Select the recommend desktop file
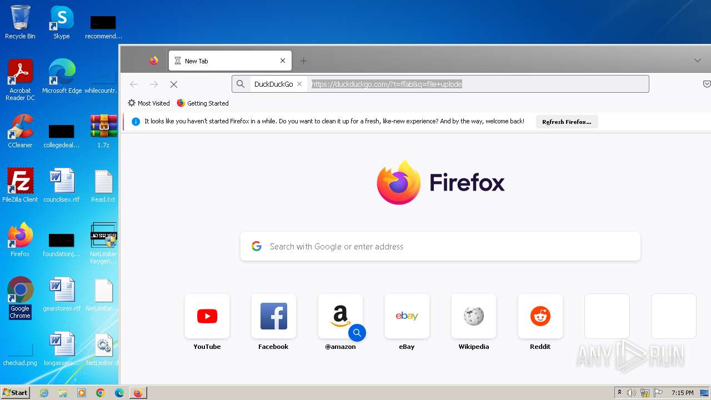 click(103, 26)
